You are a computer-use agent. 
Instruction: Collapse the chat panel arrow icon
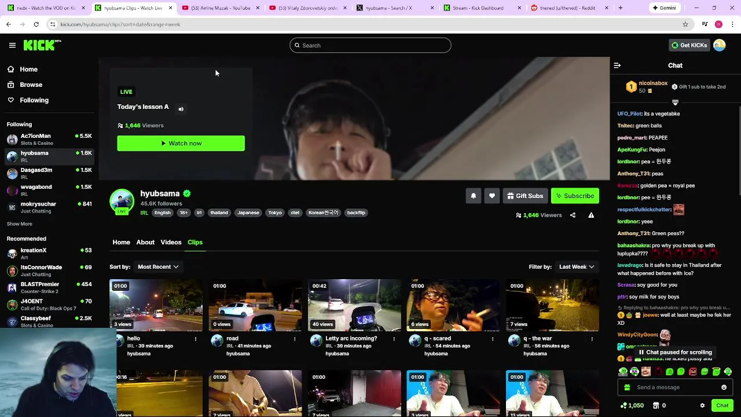[617, 65]
